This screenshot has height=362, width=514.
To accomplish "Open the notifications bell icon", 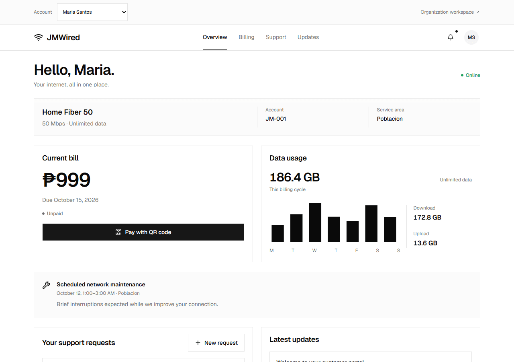I will 451,37.
